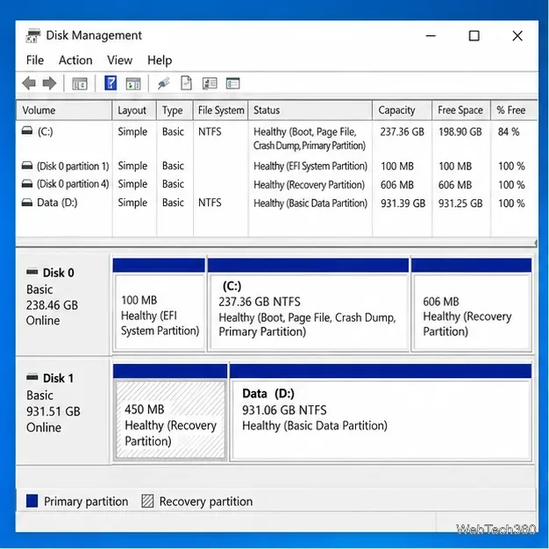Close the Disk Management window

(x=517, y=36)
